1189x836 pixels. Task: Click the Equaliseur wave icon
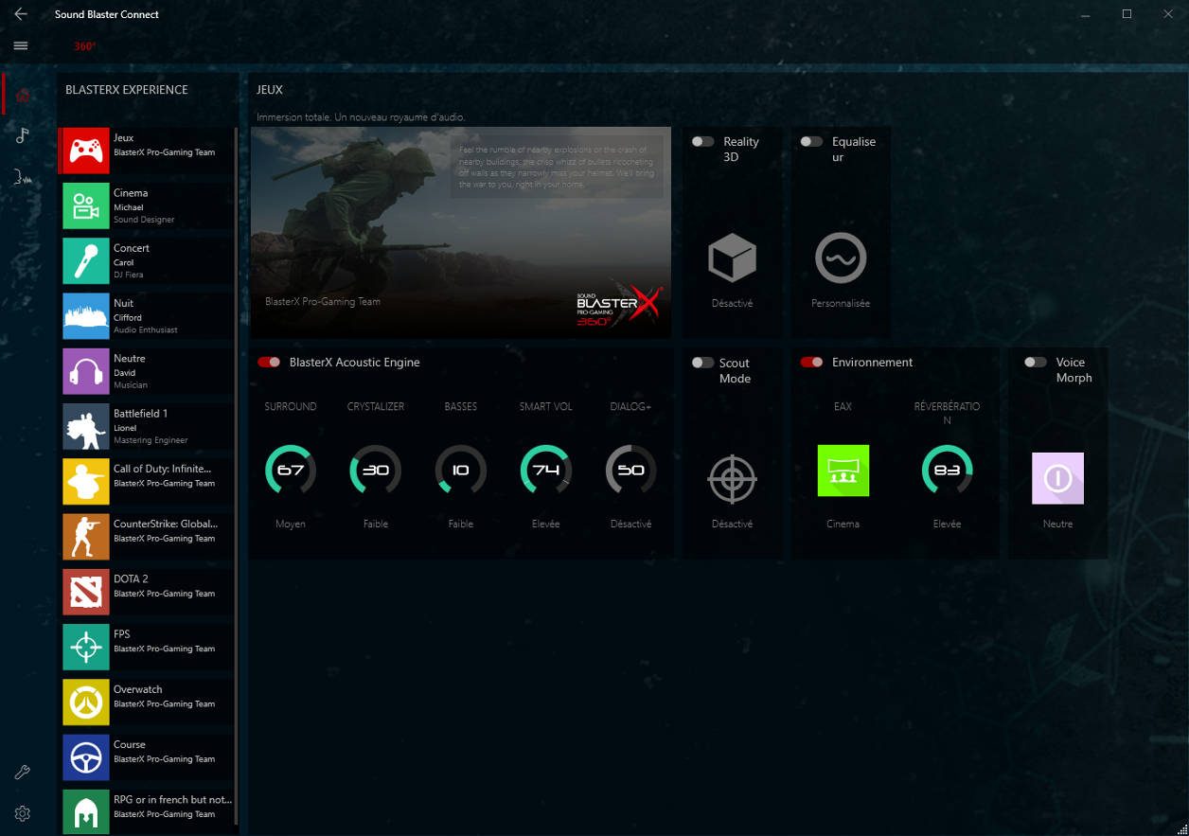pyautogui.click(x=840, y=258)
